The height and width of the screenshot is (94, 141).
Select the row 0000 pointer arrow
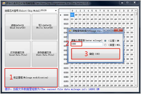coord(61,15)
